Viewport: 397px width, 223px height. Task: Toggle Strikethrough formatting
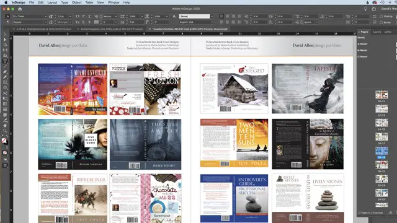[89, 22]
